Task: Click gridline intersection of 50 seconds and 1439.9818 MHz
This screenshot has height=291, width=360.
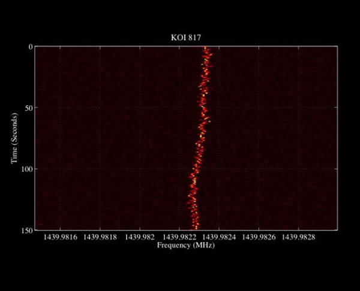Action: point(100,108)
